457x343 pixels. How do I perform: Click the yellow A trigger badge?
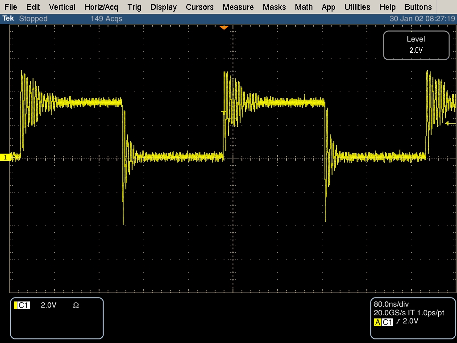coord(378,322)
